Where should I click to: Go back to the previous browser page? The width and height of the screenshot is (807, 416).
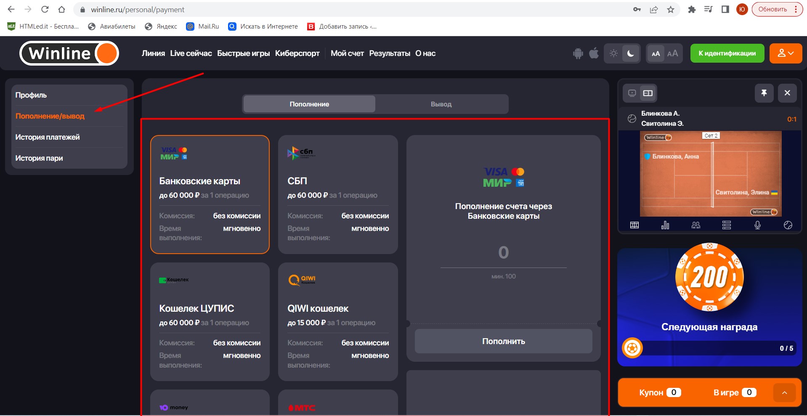[x=11, y=9]
